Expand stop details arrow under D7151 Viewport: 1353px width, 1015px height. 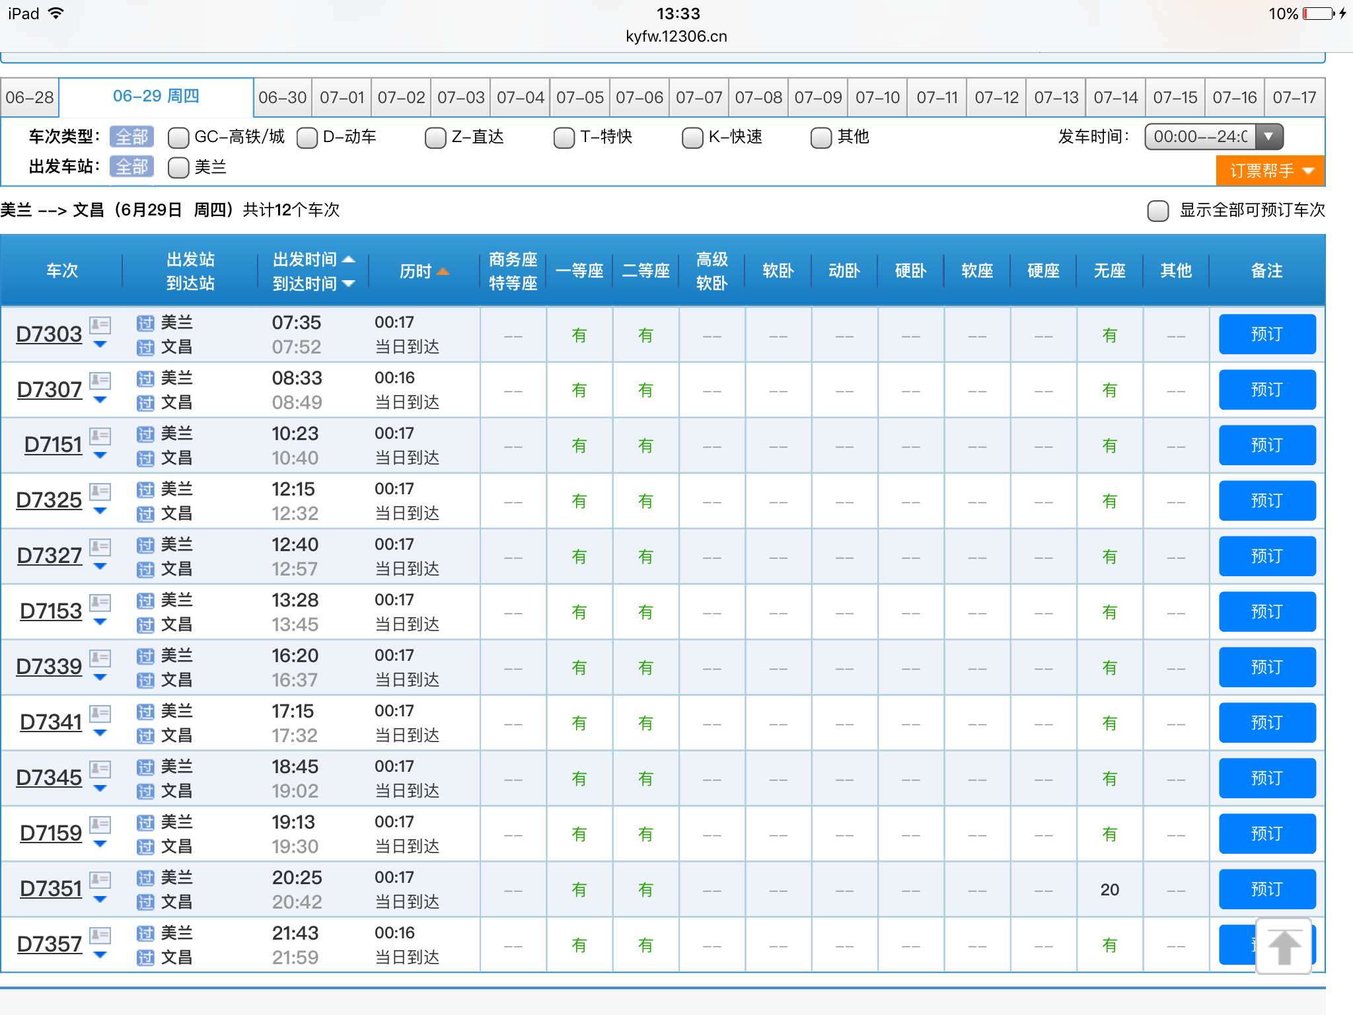tap(100, 455)
